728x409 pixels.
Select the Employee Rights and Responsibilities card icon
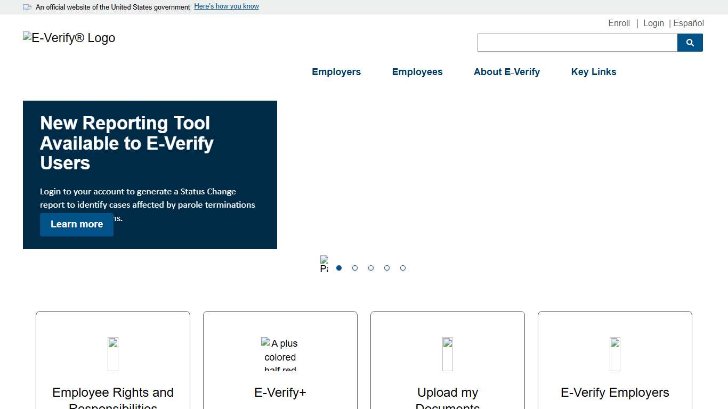pos(112,353)
